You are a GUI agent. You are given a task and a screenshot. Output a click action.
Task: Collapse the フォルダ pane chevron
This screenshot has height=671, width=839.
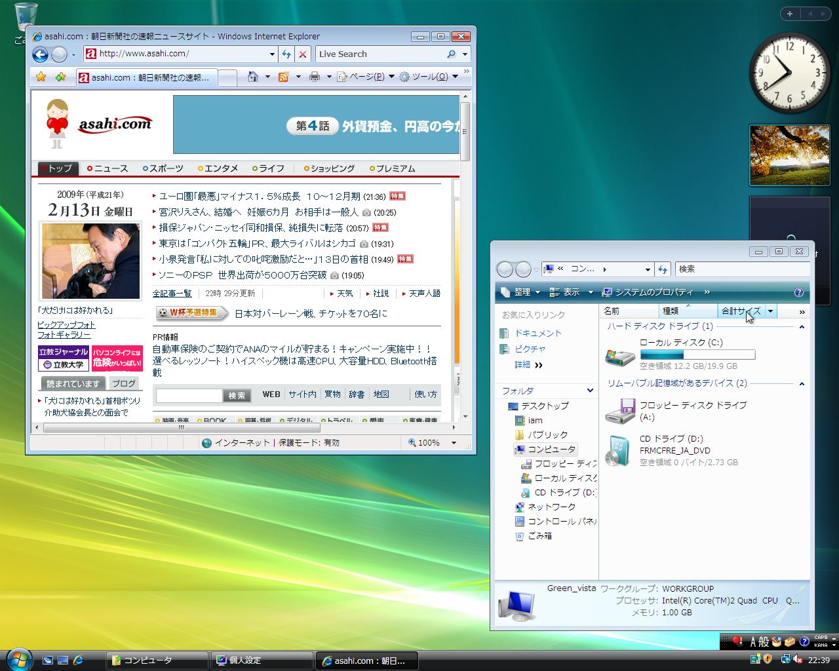click(x=590, y=391)
